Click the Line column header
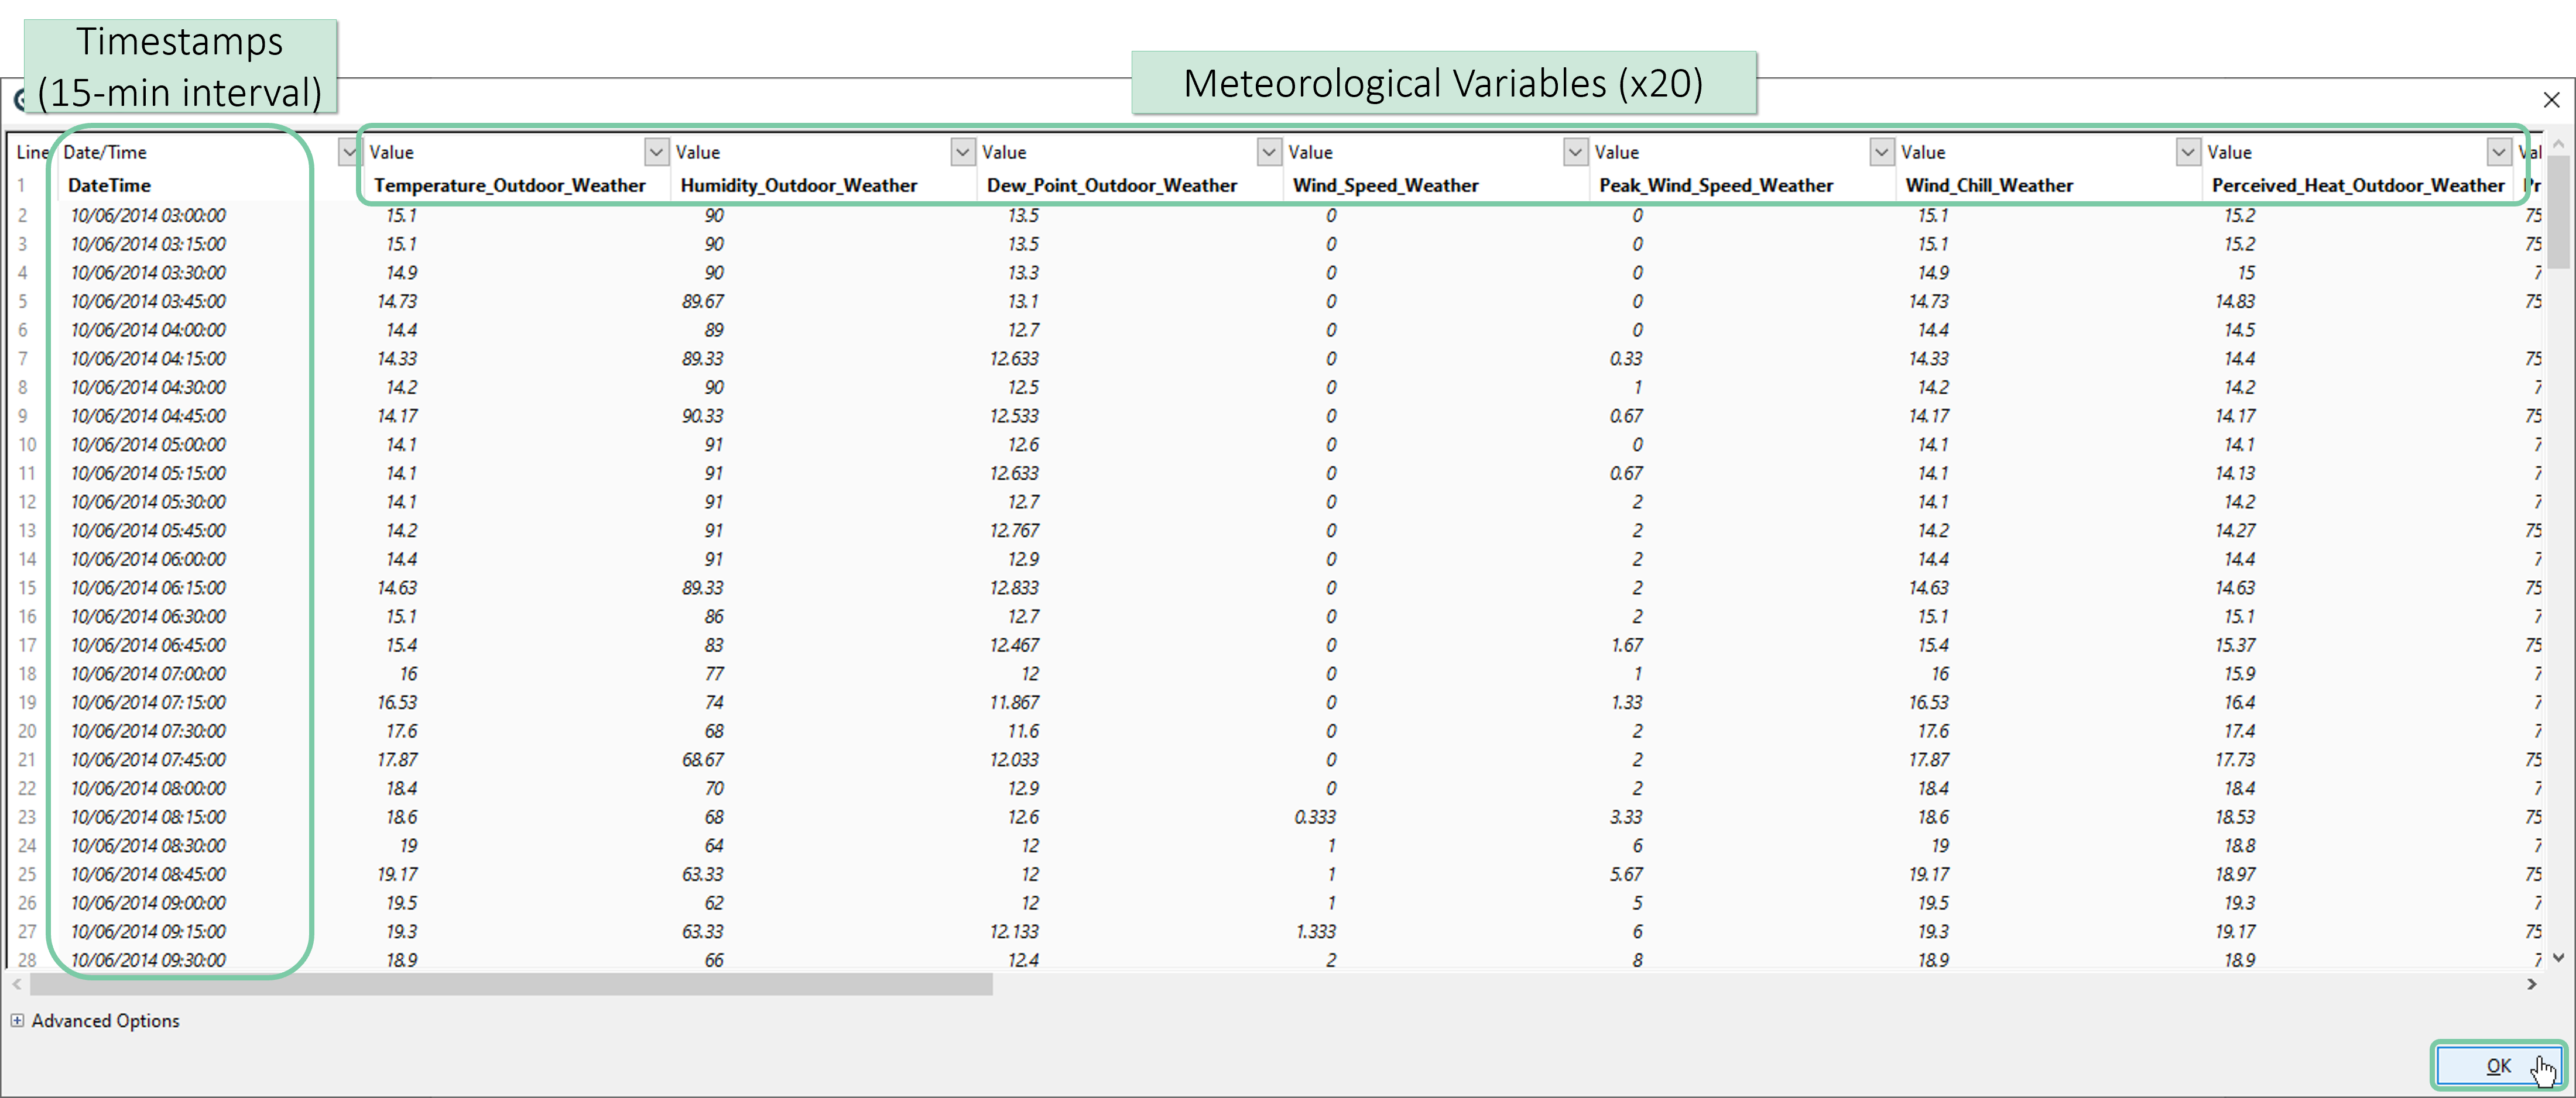Screen dimensions: 2576x1098 (x=32, y=152)
